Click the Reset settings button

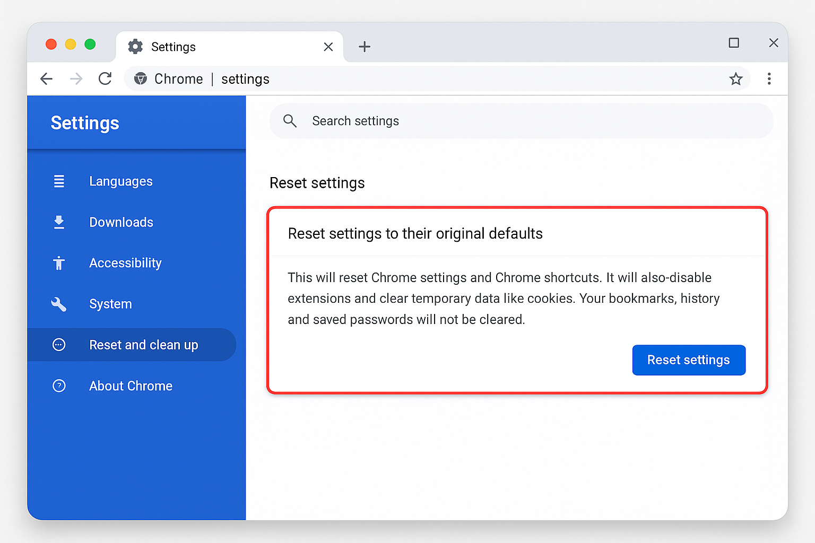pos(689,360)
